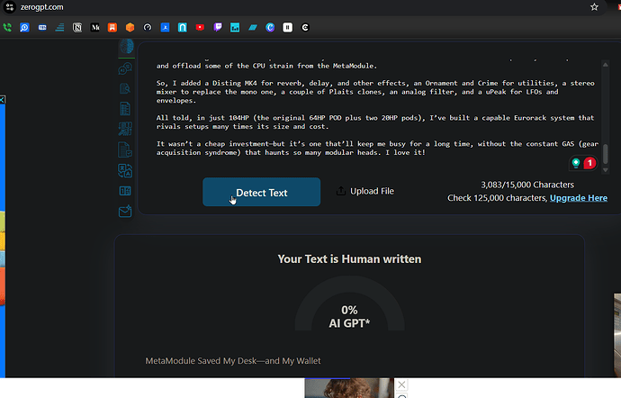This screenshot has height=398, width=621.
Task: Open the AI detector brain icon in sidebar
Action: coord(127,47)
